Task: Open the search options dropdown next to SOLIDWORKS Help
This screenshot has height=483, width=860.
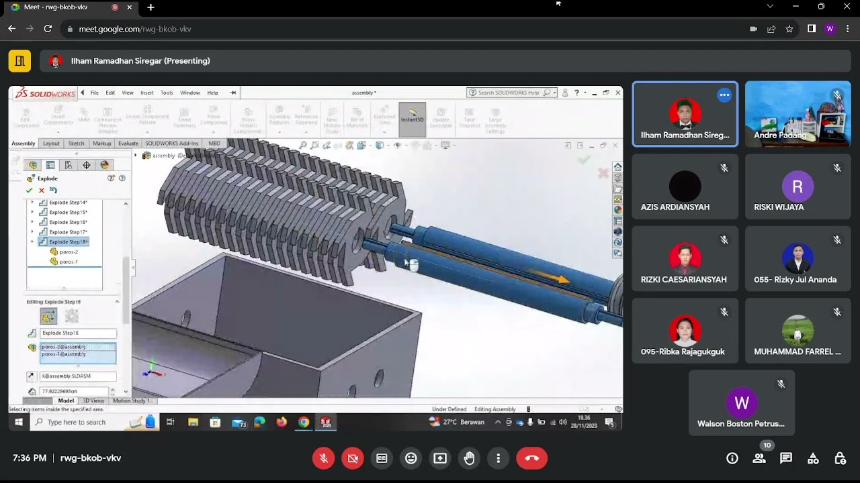Action: point(554,93)
